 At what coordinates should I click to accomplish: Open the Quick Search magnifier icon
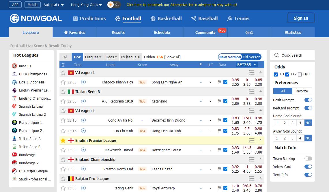tap(277, 55)
